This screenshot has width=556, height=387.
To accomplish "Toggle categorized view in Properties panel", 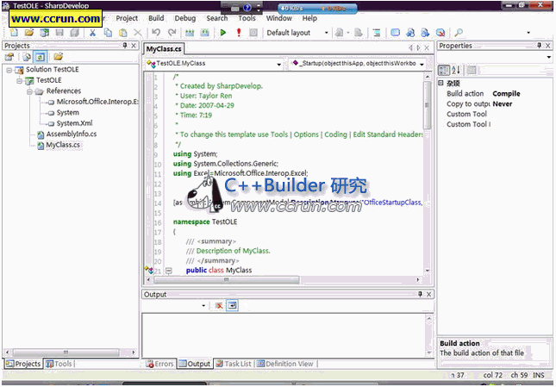I will 444,70.
